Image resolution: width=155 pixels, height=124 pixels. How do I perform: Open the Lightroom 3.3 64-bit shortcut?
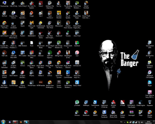(x=104, y=104)
